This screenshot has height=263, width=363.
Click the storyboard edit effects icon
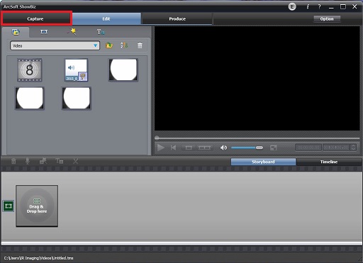pyautogui.click(x=43, y=161)
